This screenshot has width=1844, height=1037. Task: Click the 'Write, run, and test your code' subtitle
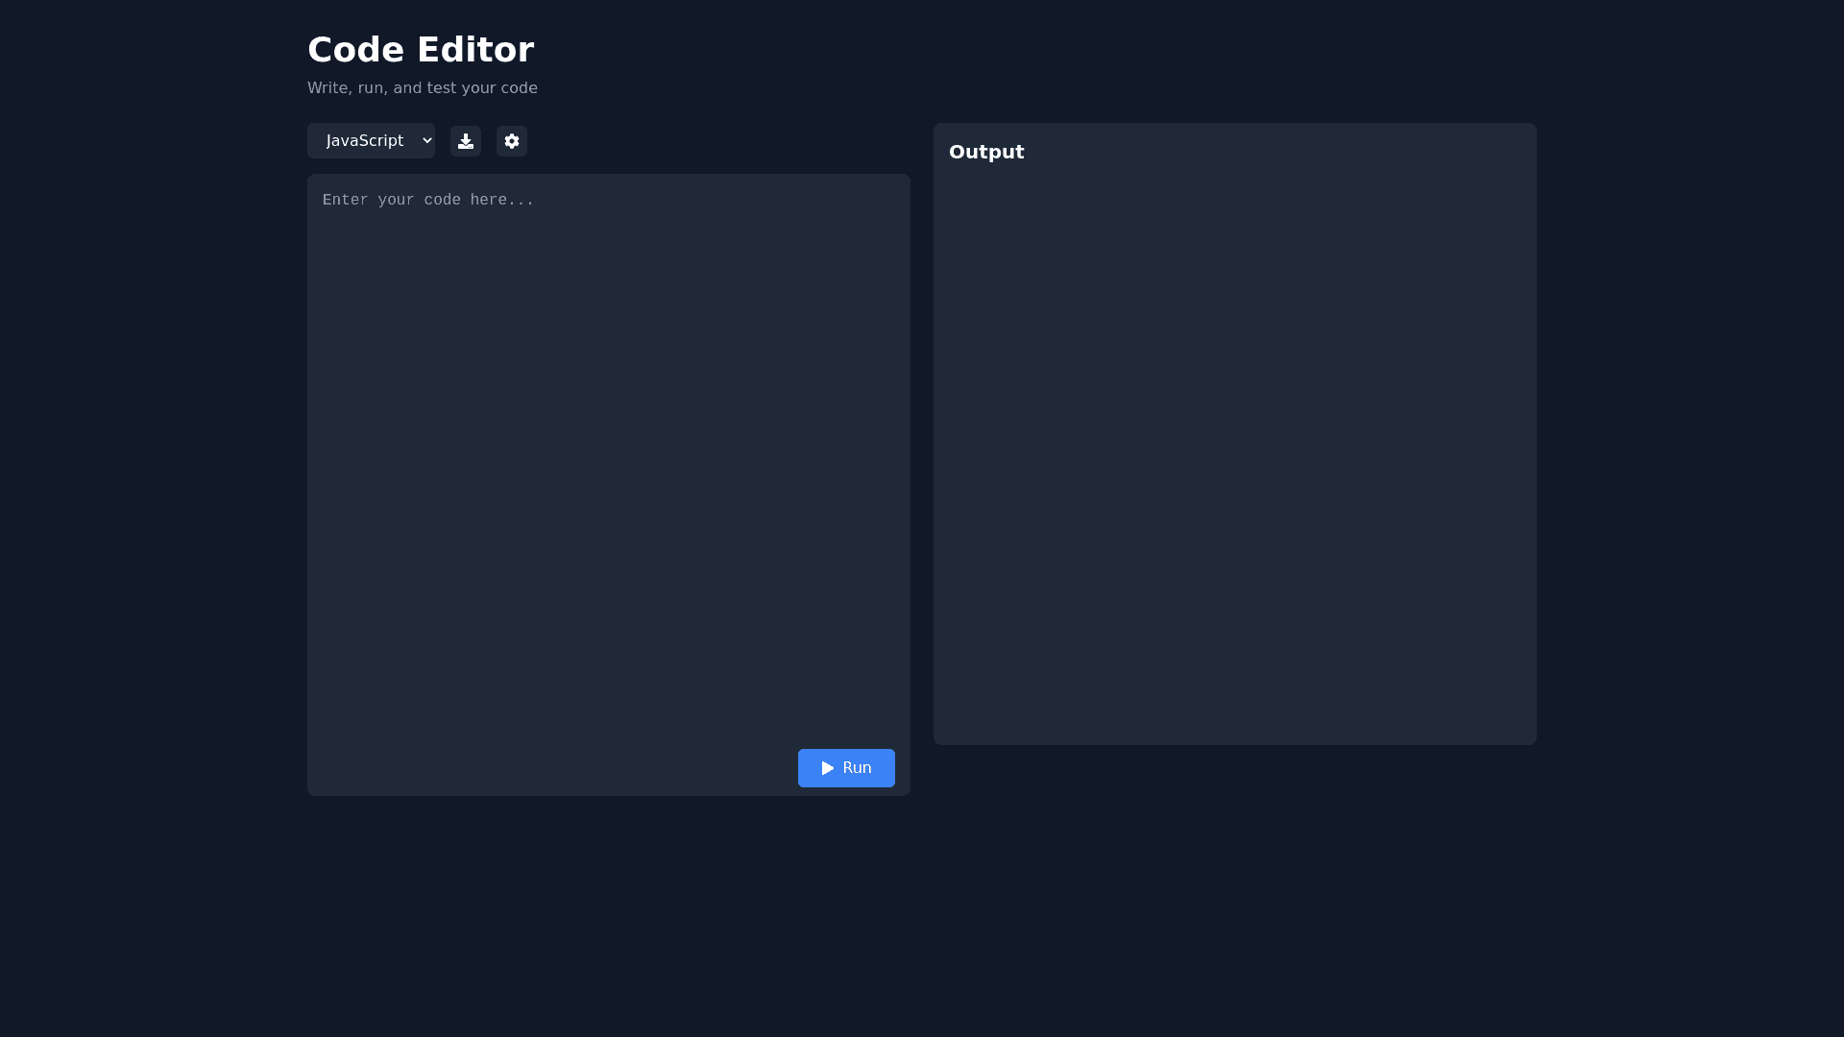[423, 87]
